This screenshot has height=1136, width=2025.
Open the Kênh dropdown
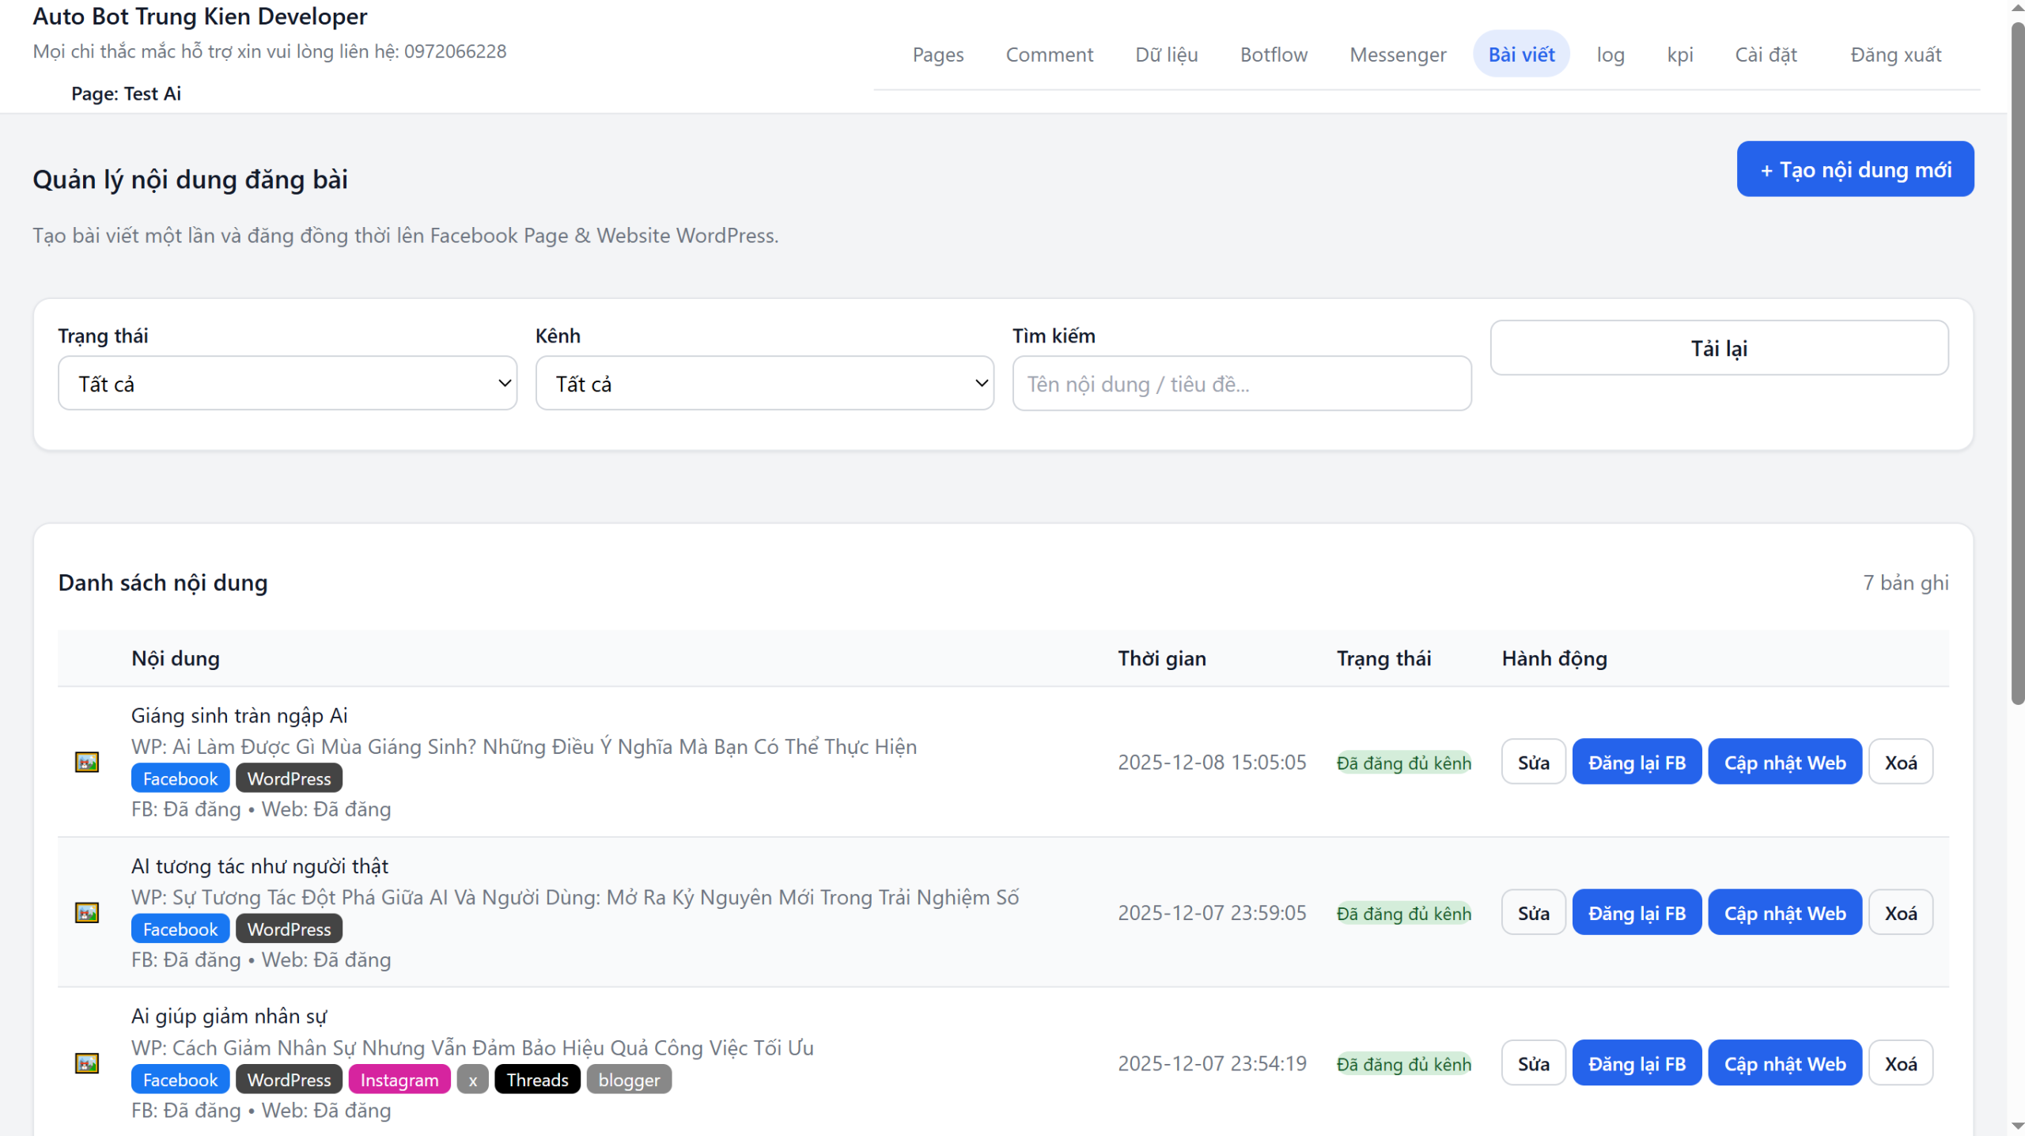pos(764,383)
